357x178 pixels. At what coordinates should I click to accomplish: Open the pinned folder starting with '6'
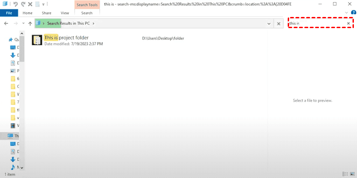(x=13, y=79)
